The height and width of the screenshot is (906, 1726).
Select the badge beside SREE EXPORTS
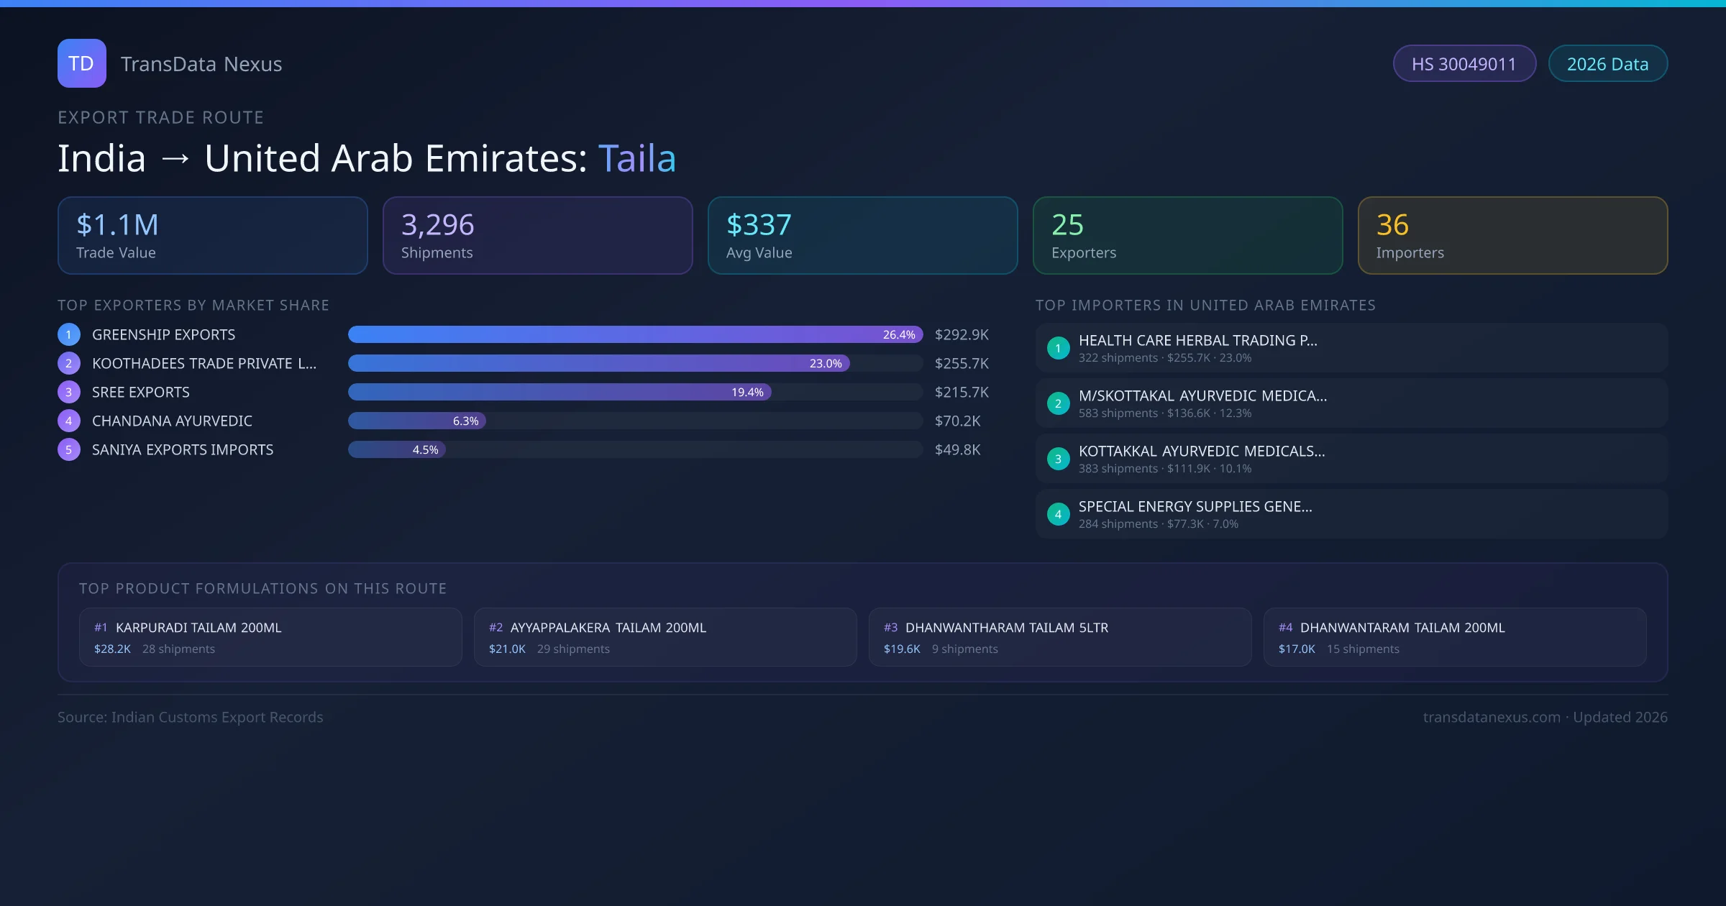point(68,392)
